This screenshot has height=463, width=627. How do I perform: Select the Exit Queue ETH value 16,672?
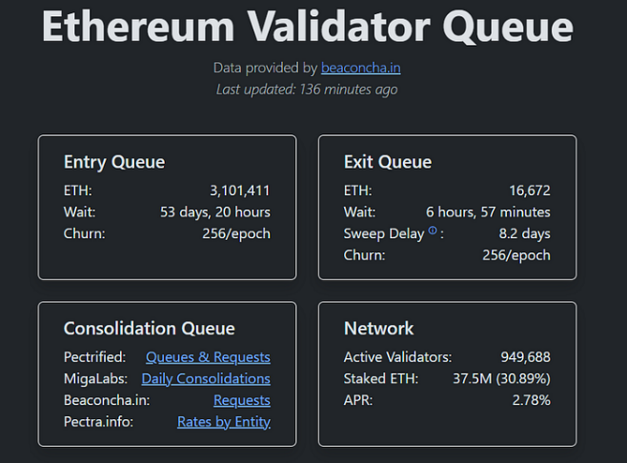[x=530, y=191]
